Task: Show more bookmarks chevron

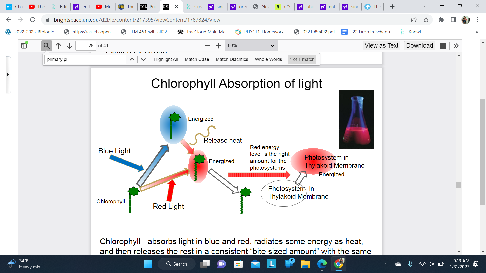Action: pos(477,32)
